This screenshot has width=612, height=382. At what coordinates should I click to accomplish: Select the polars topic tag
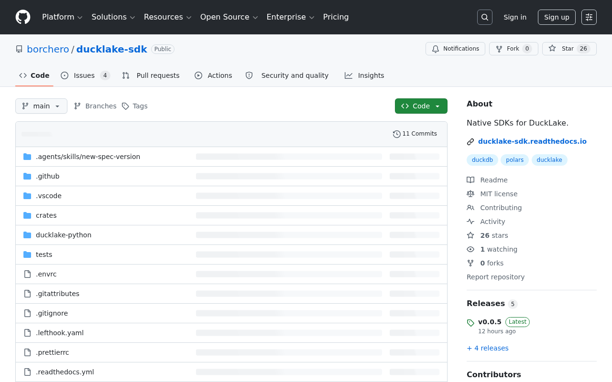coord(514,160)
